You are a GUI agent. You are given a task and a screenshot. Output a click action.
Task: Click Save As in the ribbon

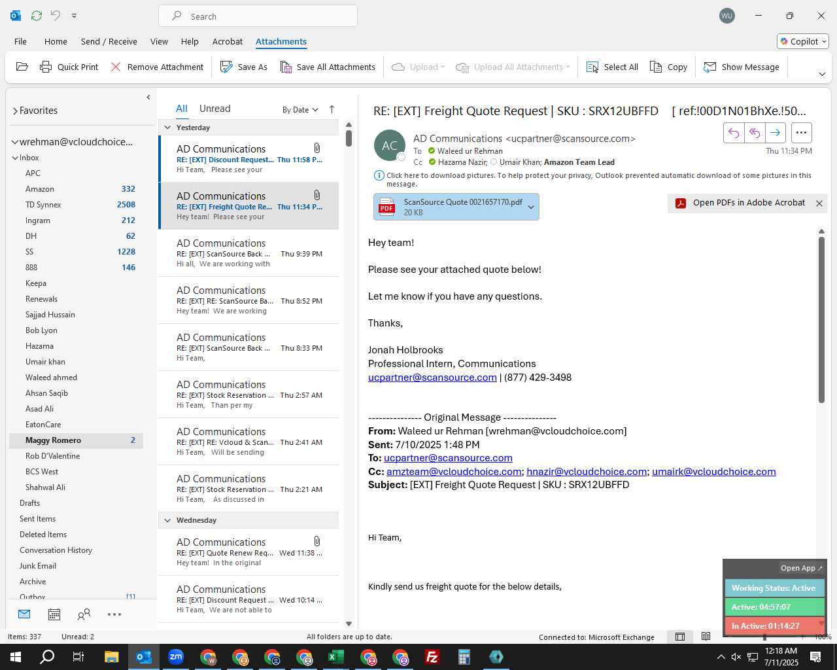[244, 67]
